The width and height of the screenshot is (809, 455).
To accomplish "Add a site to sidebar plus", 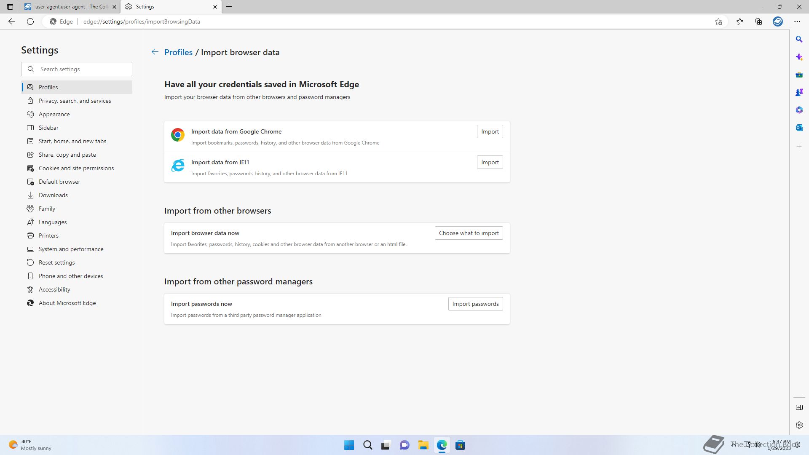I will click(x=799, y=147).
